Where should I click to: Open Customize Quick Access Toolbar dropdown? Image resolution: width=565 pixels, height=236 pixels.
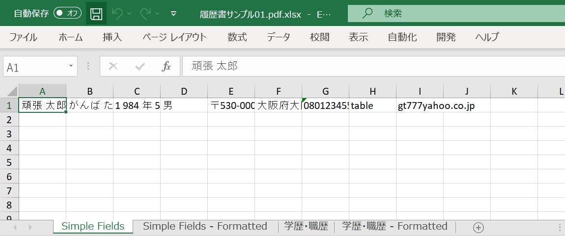[x=173, y=14]
